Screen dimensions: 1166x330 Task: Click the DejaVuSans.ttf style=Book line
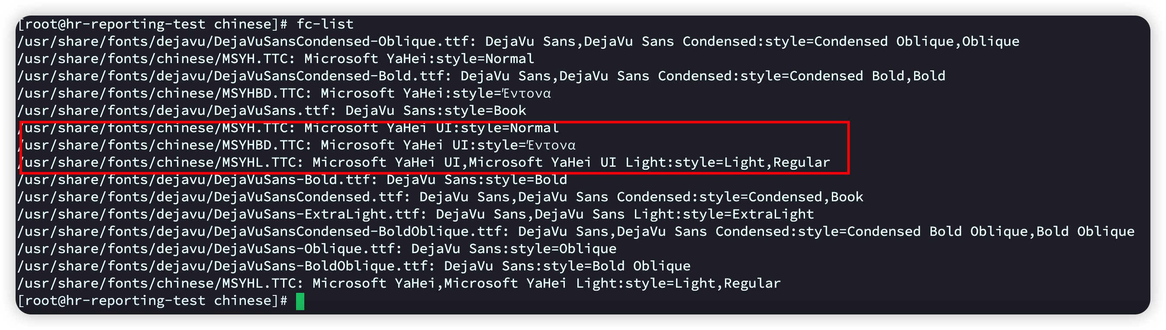coord(271,111)
